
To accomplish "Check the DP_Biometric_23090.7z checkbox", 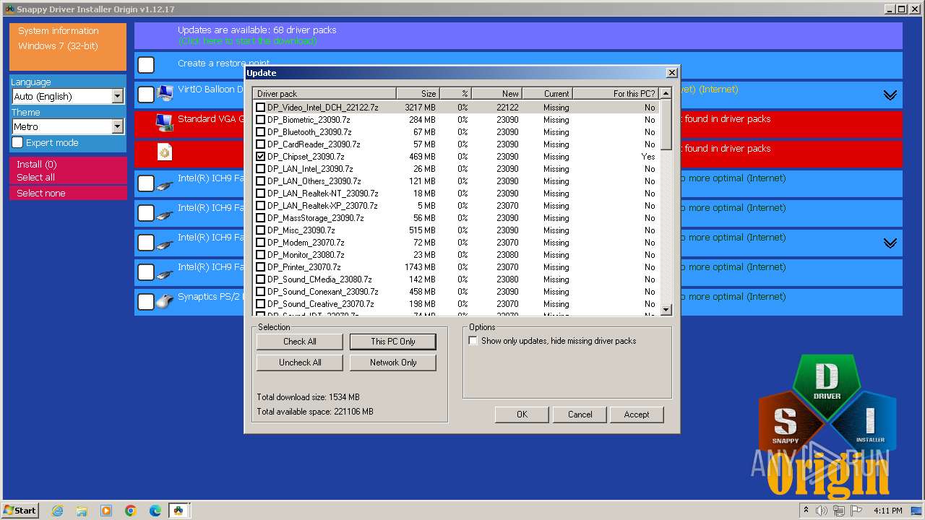I will (261, 120).
